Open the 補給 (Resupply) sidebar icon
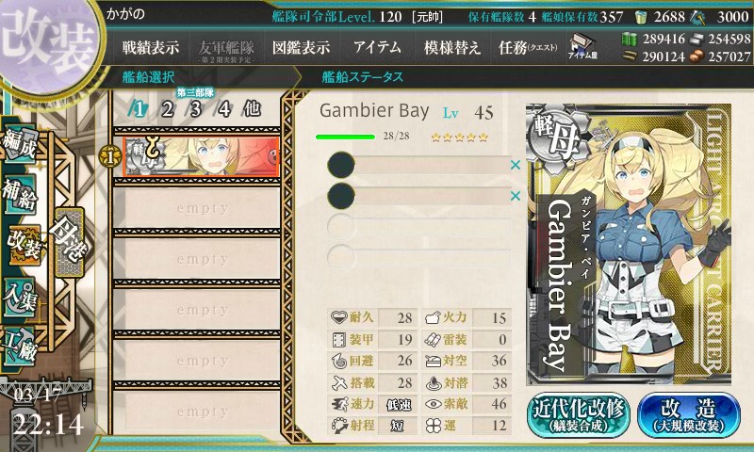754x452 pixels. click(20, 195)
